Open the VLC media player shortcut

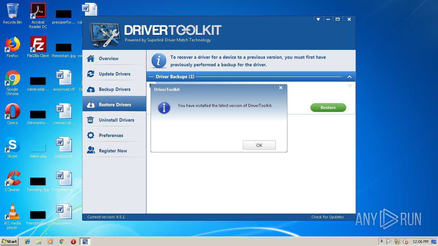pyautogui.click(x=12, y=217)
